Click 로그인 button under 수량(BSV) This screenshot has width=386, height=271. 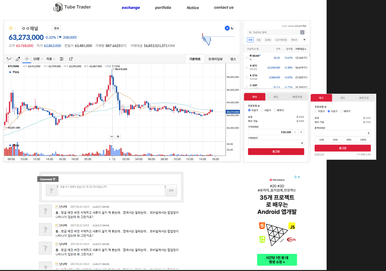point(276,152)
